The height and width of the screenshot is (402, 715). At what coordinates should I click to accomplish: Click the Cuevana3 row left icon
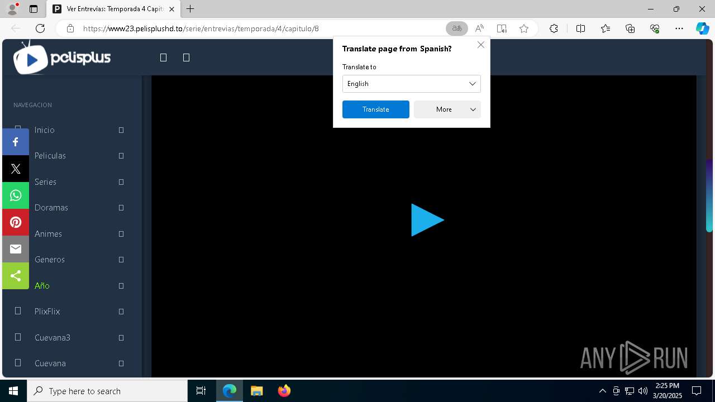(18, 337)
